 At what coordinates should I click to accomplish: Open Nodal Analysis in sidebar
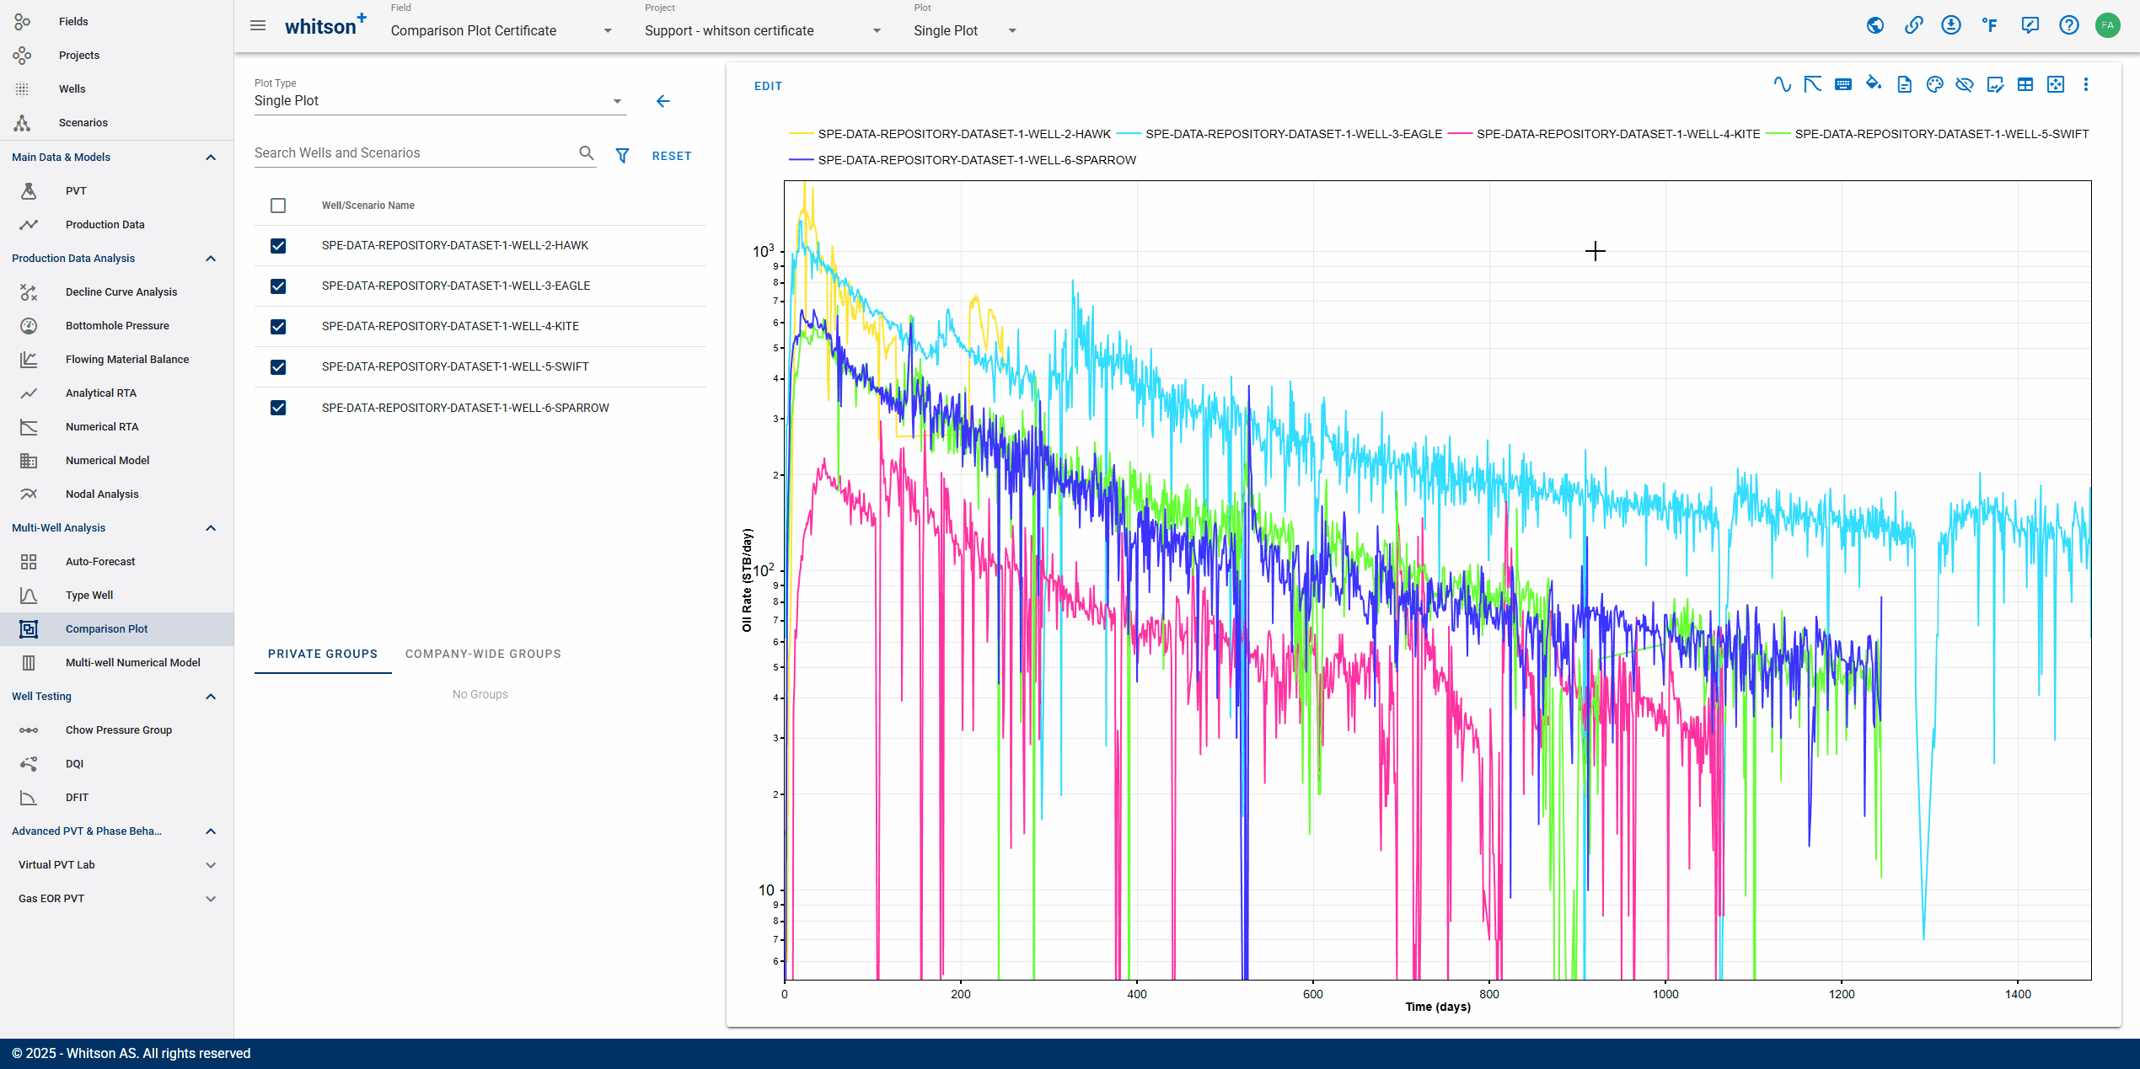[102, 494]
